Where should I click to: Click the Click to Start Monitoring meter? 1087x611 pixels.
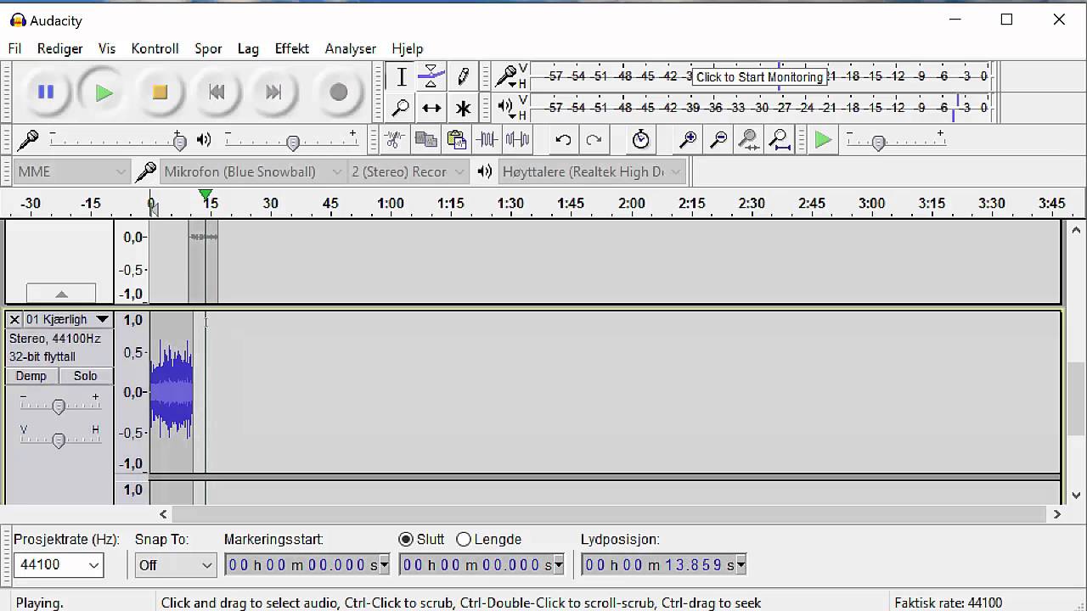pyautogui.click(x=759, y=76)
